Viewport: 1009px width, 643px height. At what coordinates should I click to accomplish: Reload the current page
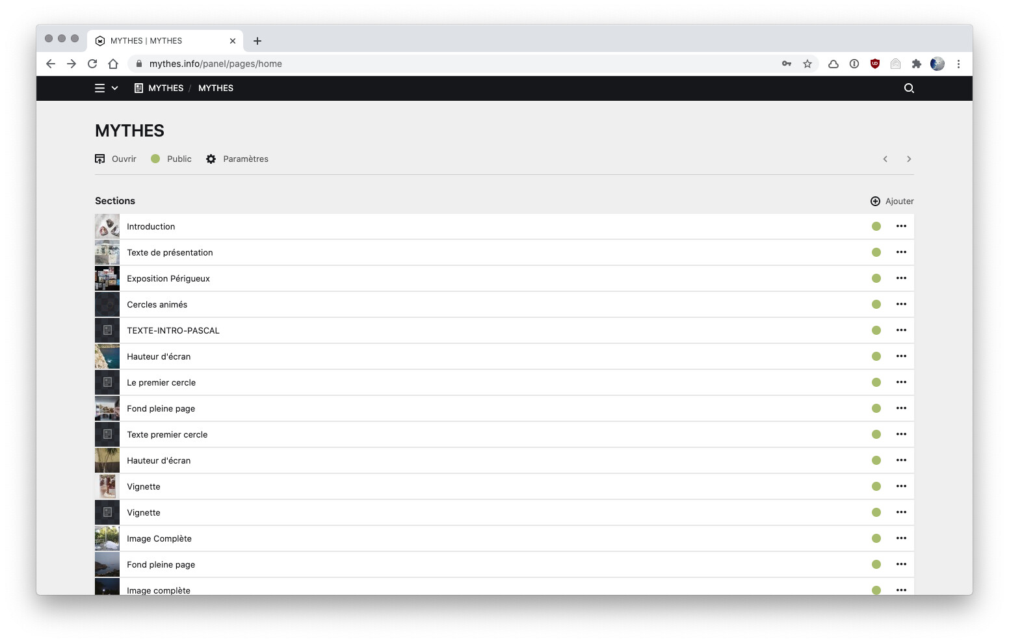pos(92,64)
